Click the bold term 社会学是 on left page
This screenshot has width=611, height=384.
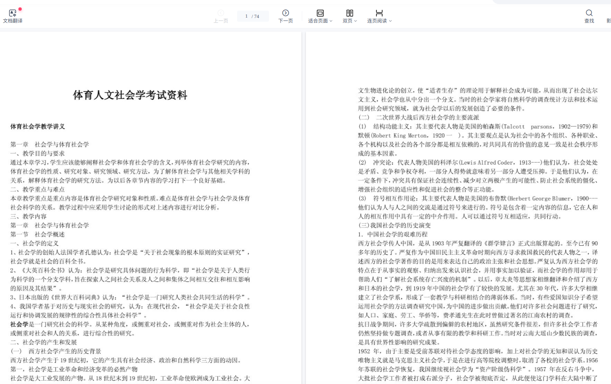[x=19, y=325]
